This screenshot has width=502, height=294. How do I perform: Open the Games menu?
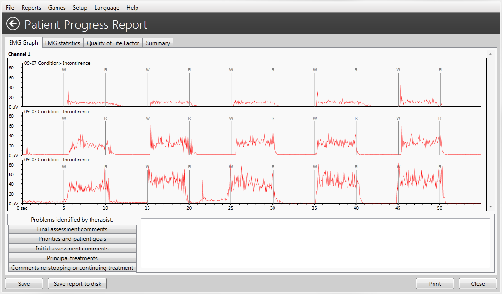(x=57, y=8)
